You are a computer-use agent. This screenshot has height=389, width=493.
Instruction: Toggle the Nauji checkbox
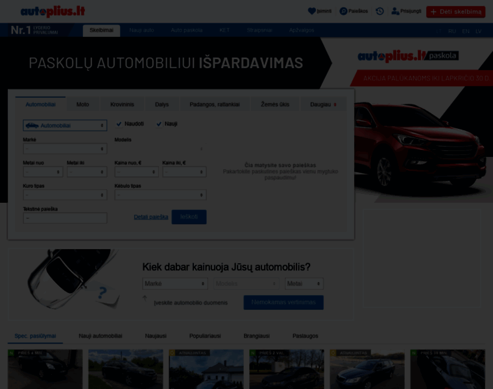[x=159, y=124]
